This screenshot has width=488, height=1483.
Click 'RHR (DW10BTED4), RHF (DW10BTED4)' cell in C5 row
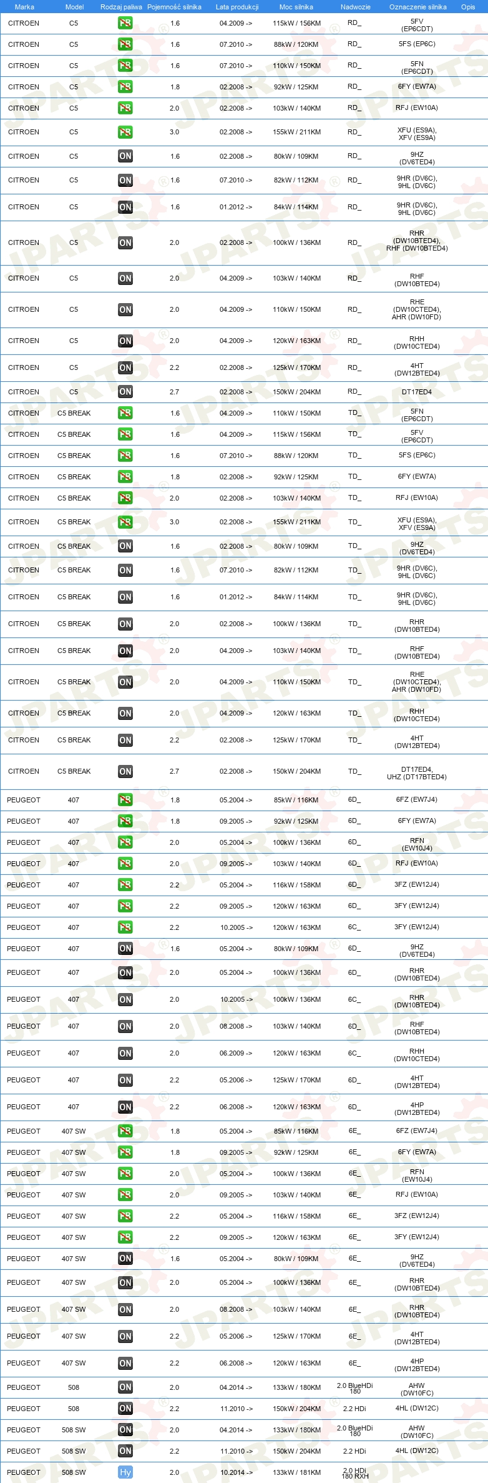coord(417,241)
